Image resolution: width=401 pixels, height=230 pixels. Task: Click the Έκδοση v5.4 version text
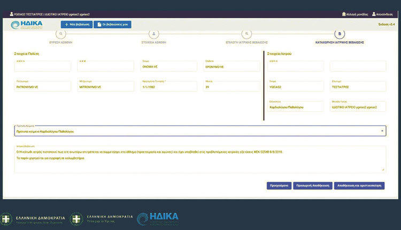(387, 25)
